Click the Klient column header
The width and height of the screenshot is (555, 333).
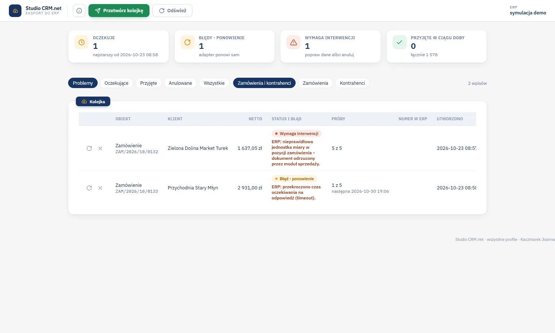175,119
